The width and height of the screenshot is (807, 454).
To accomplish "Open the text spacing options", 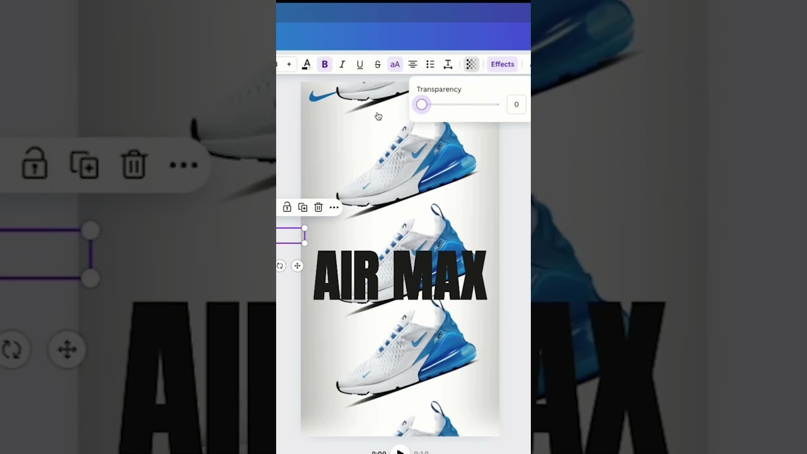I will pos(448,64).
